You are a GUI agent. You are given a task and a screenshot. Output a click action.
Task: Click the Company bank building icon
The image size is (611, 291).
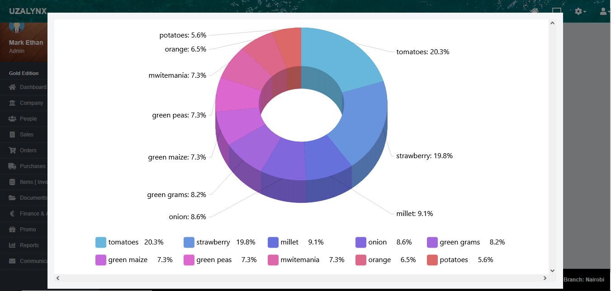pos(12,103)
